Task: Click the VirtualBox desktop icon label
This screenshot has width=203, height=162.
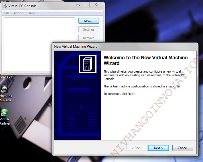Action: point(6,77)
